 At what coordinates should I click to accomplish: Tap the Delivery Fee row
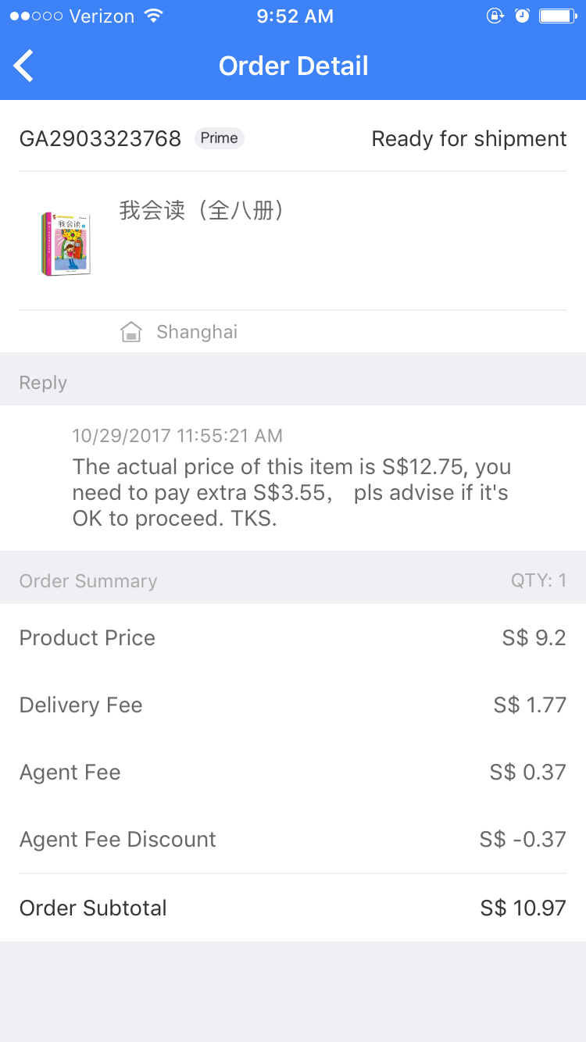(x=293, y=705)
